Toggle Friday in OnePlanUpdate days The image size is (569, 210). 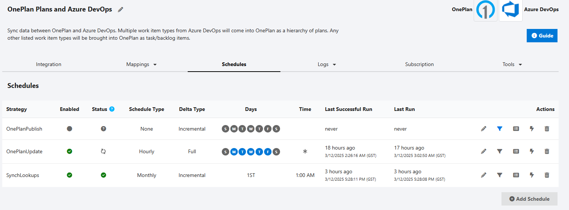[x=268, y=151]
